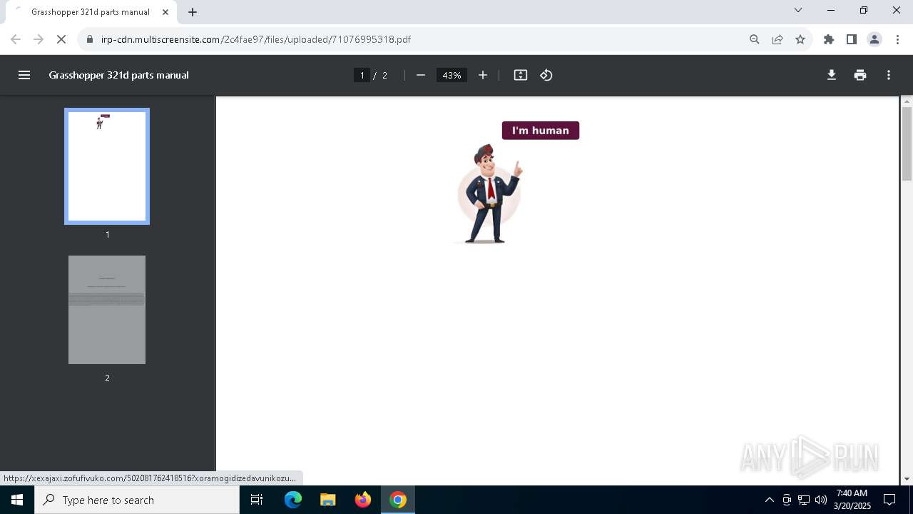Close the Grasshopper 321d parts manual tab

pos(165,12)
